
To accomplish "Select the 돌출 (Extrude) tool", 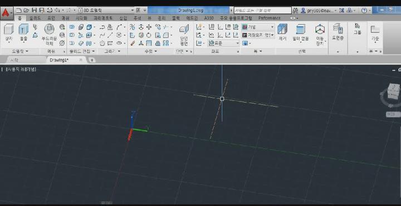I will tap(23, 33).
